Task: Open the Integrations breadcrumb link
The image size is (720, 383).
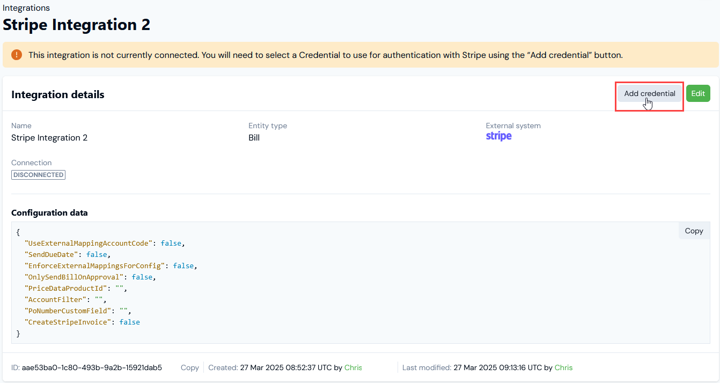Action: point(26,8)
